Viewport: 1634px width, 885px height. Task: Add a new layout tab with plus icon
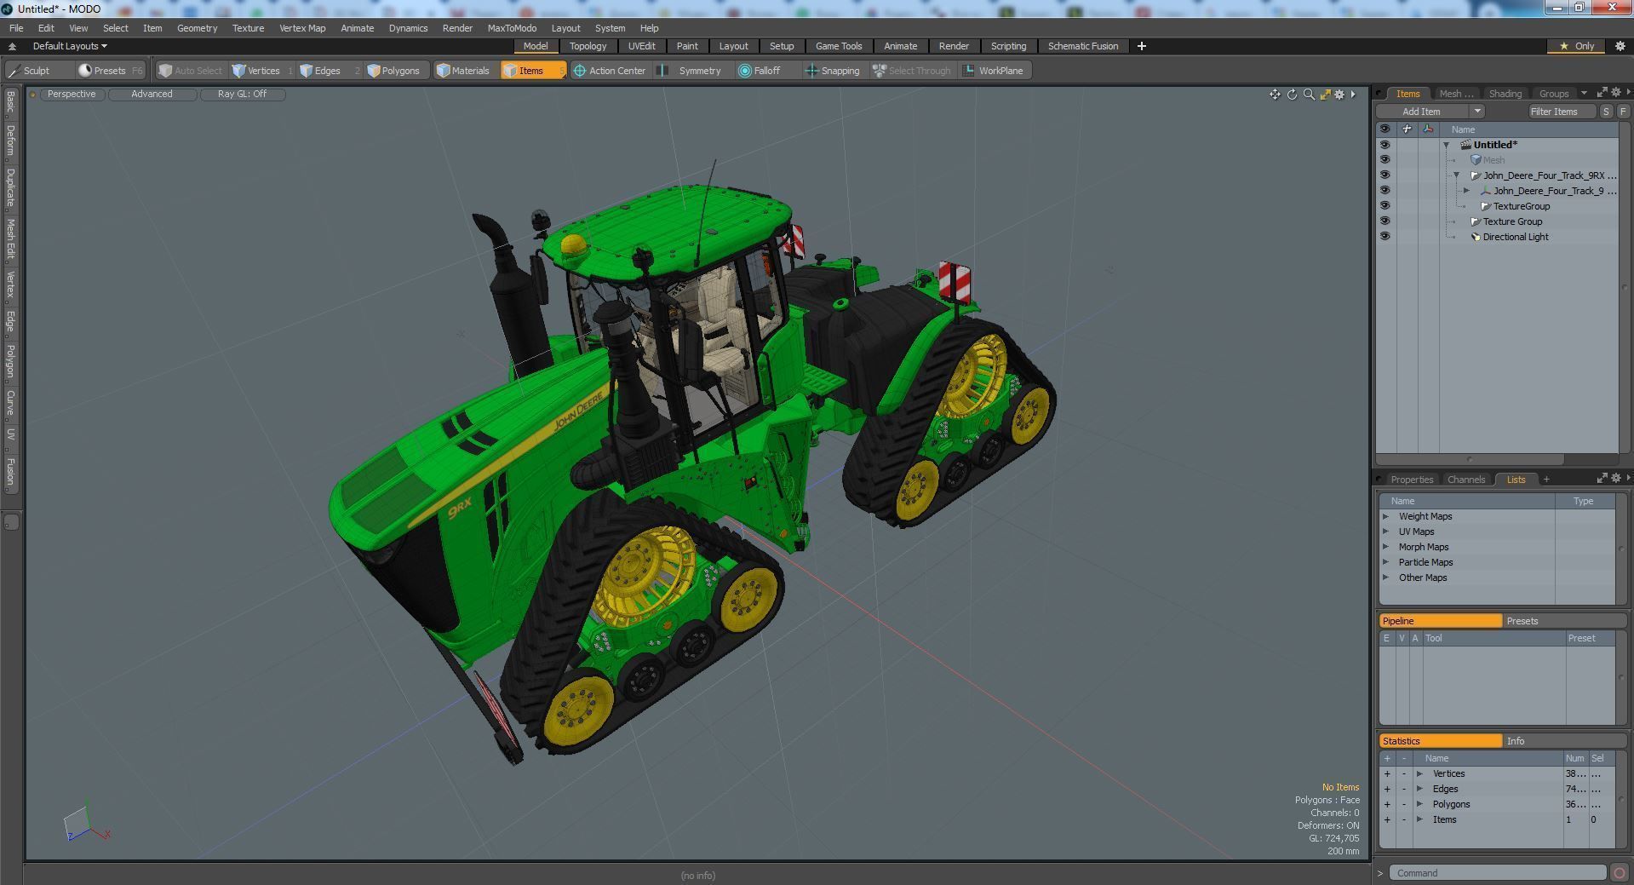tap(1141, 46)
